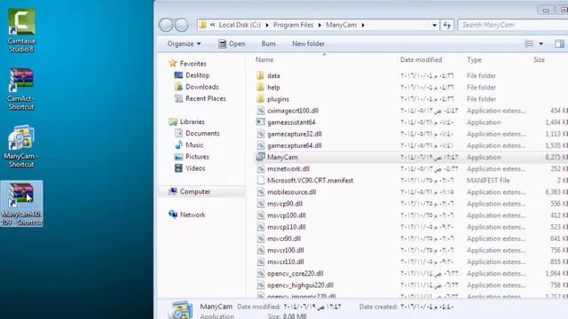The width and height of the screenshot is (568, 319).
Task: Select the mobilesource.dll file
Action: [x=292, y=192]
